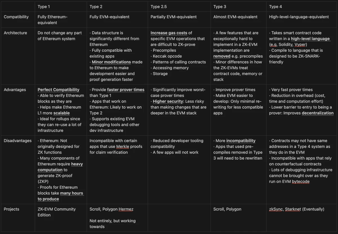Click the underlined 'Minor modifications' text
This screenshot has height=234, width=338.
click(111, 62)
